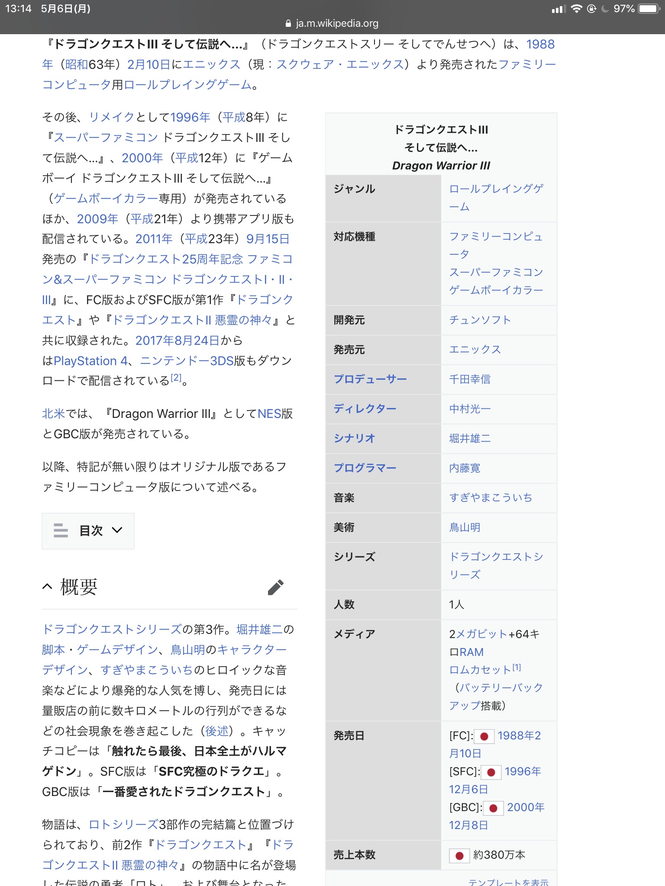Tap the padlock icon in the address bar
Image resolution: width=665 pixels, height=886 pixels.
tap(288, 24)
